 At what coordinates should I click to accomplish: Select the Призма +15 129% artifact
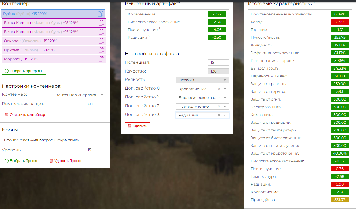click(54, 50)
